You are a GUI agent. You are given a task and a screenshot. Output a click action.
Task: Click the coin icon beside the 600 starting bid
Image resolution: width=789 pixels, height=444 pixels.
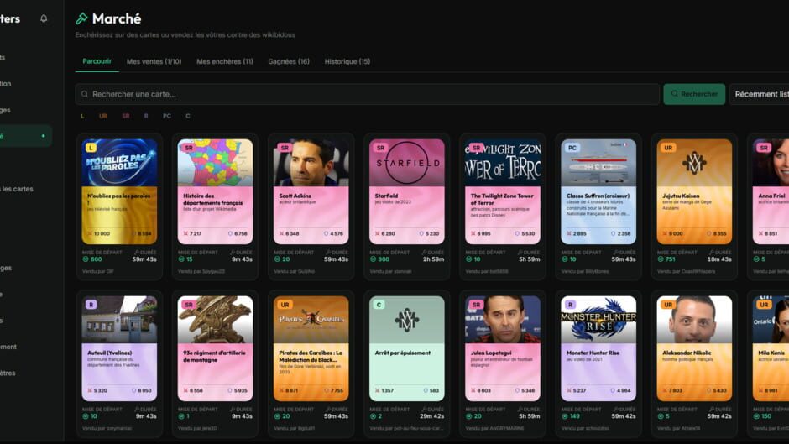click(86, 259)
